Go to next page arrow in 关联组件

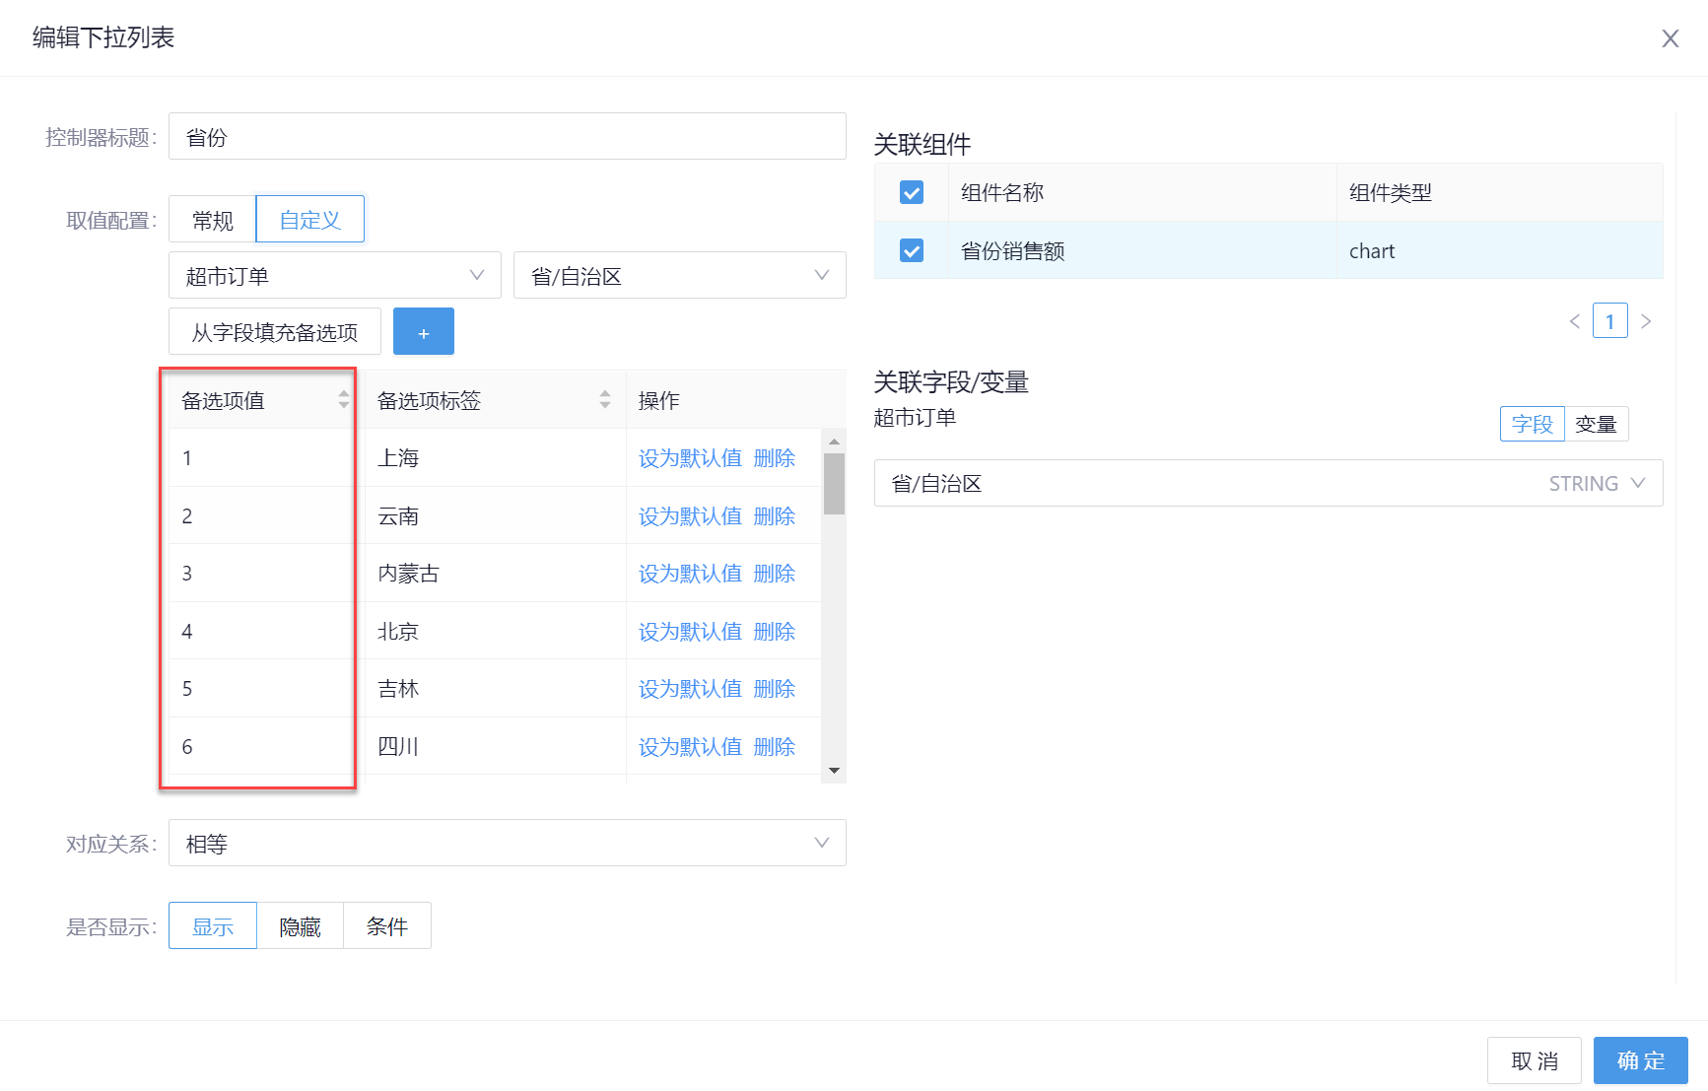coord(1645,321)
